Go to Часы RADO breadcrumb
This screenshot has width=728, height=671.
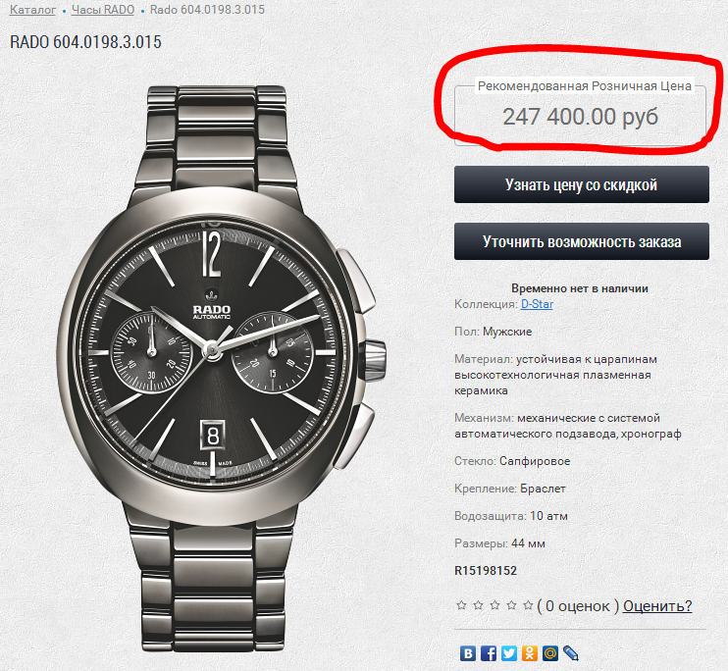102,10
